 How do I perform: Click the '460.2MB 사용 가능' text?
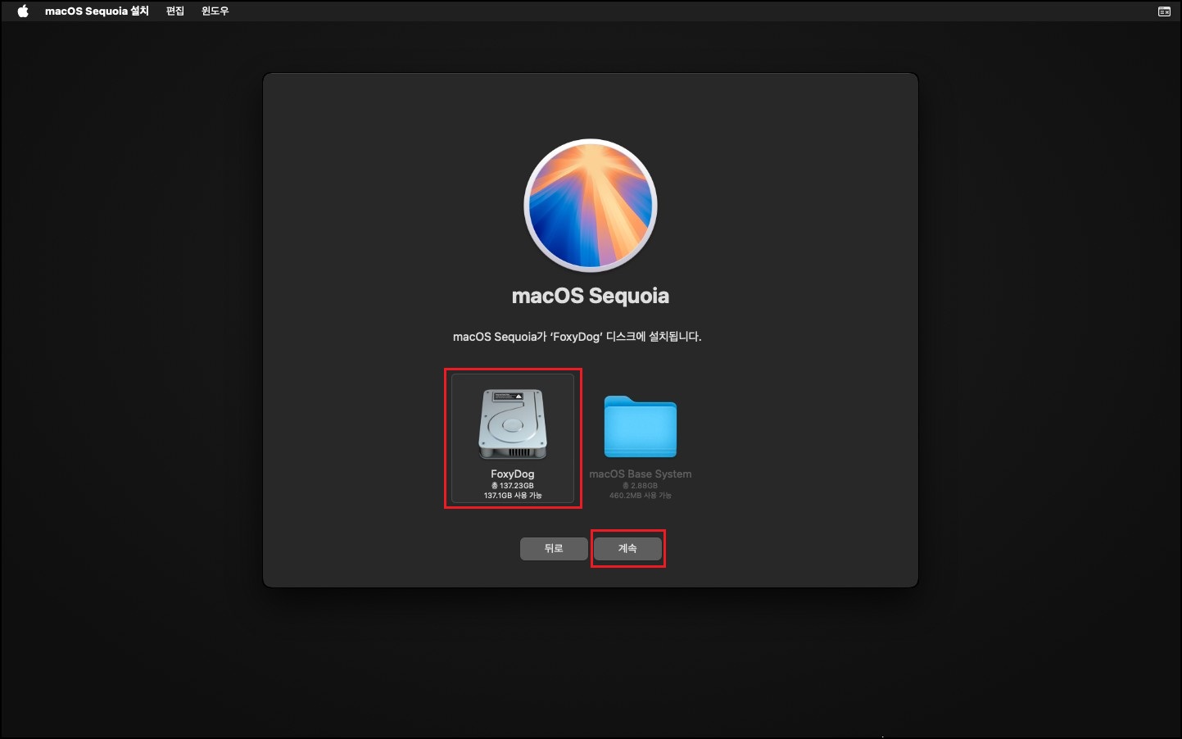[641, 496]
